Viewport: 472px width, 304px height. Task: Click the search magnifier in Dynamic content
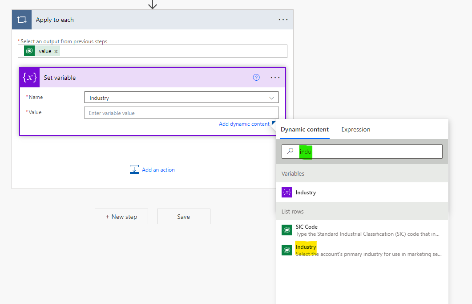[x=290, y=151]
